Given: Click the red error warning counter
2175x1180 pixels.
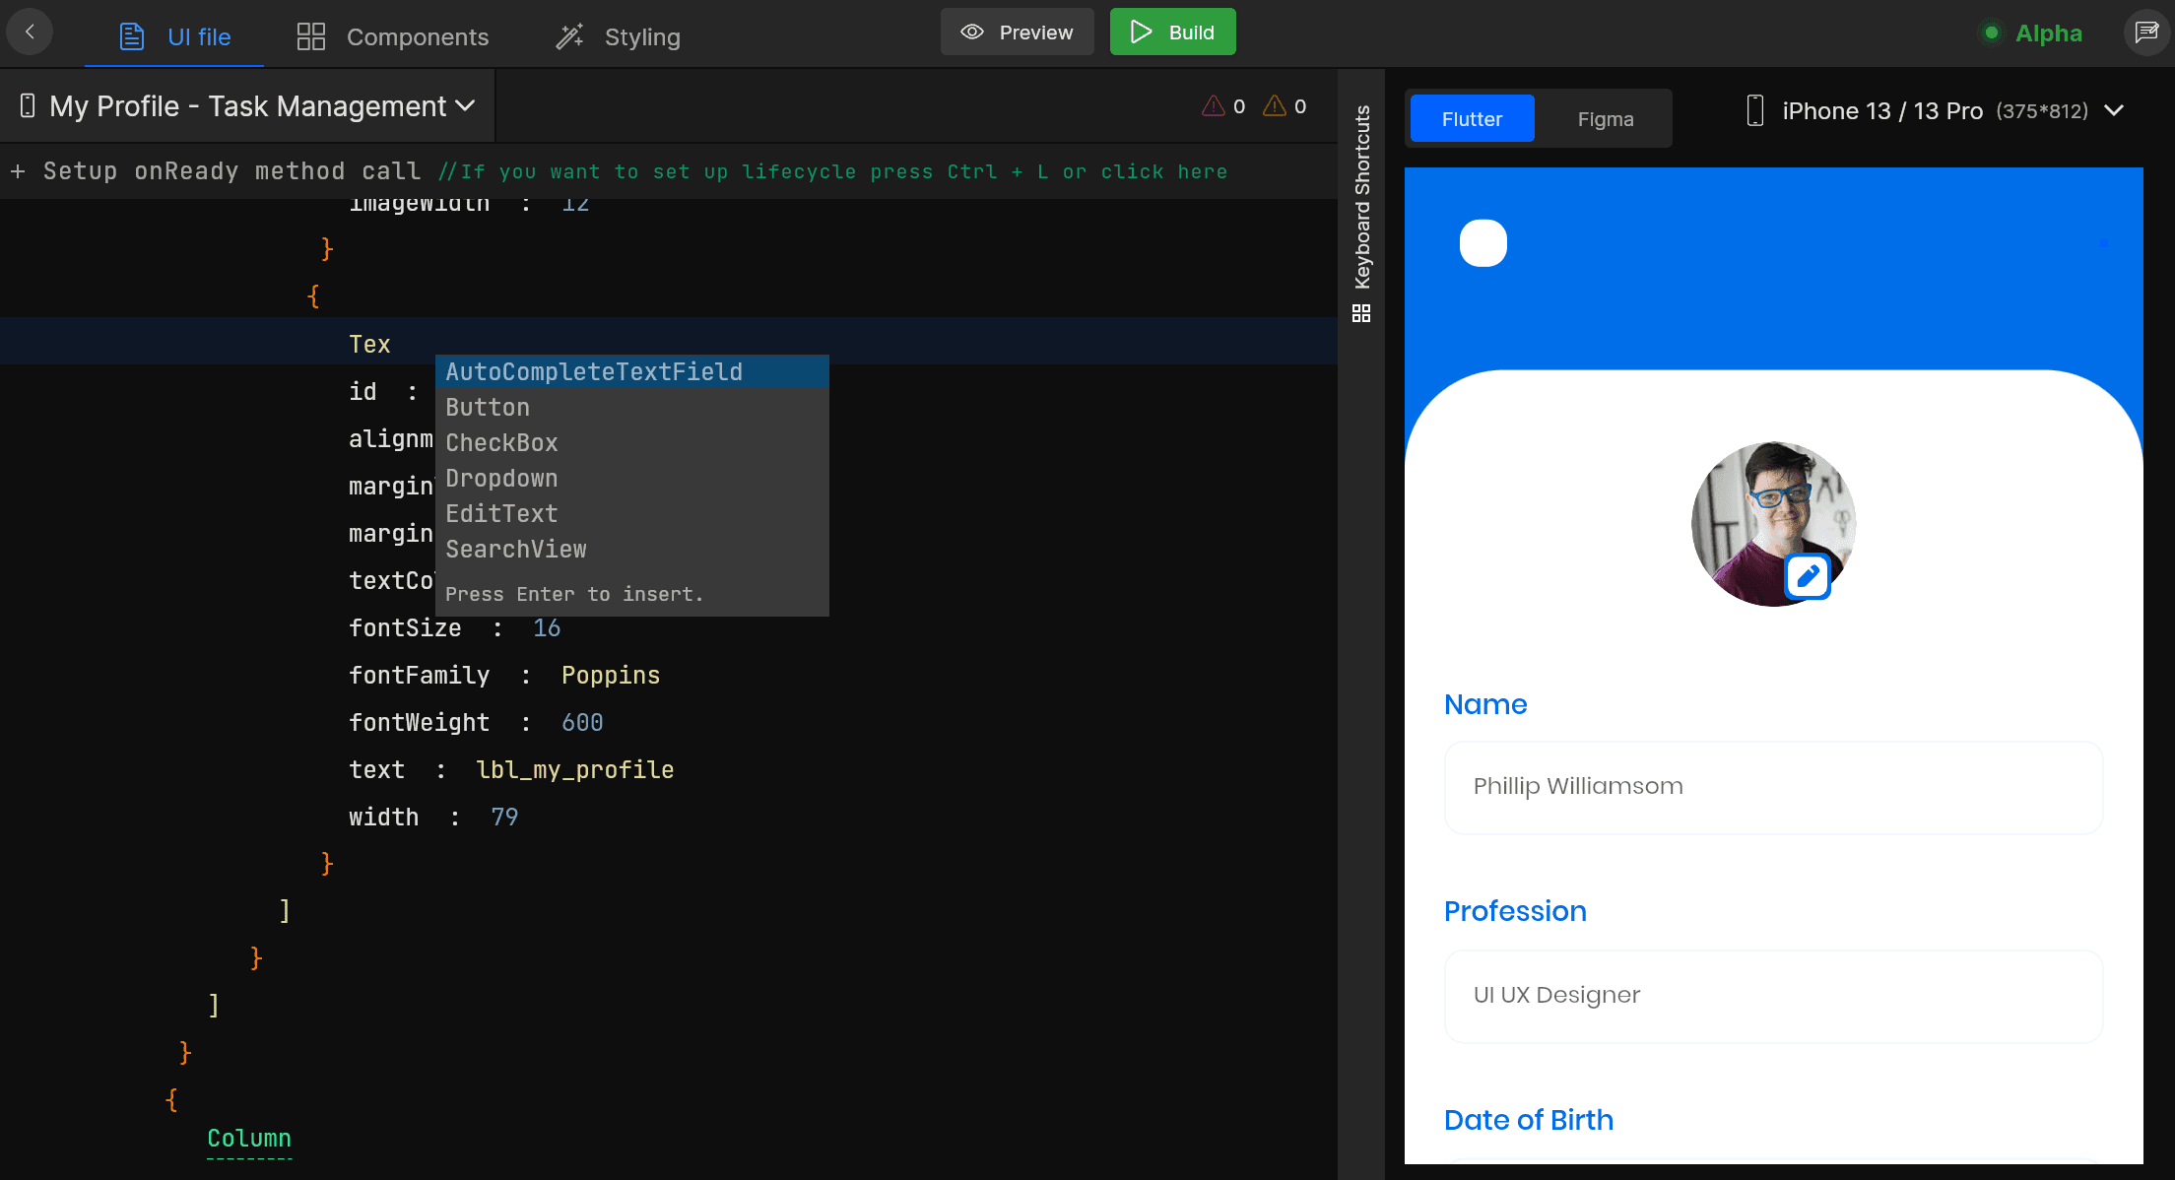Looking at the screenshot, I should pyautogui.click(x=1223, y=105).
